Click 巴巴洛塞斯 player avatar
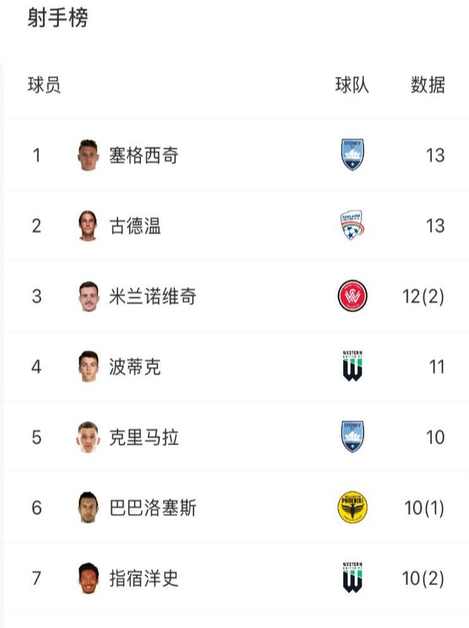 pos(88,508)
